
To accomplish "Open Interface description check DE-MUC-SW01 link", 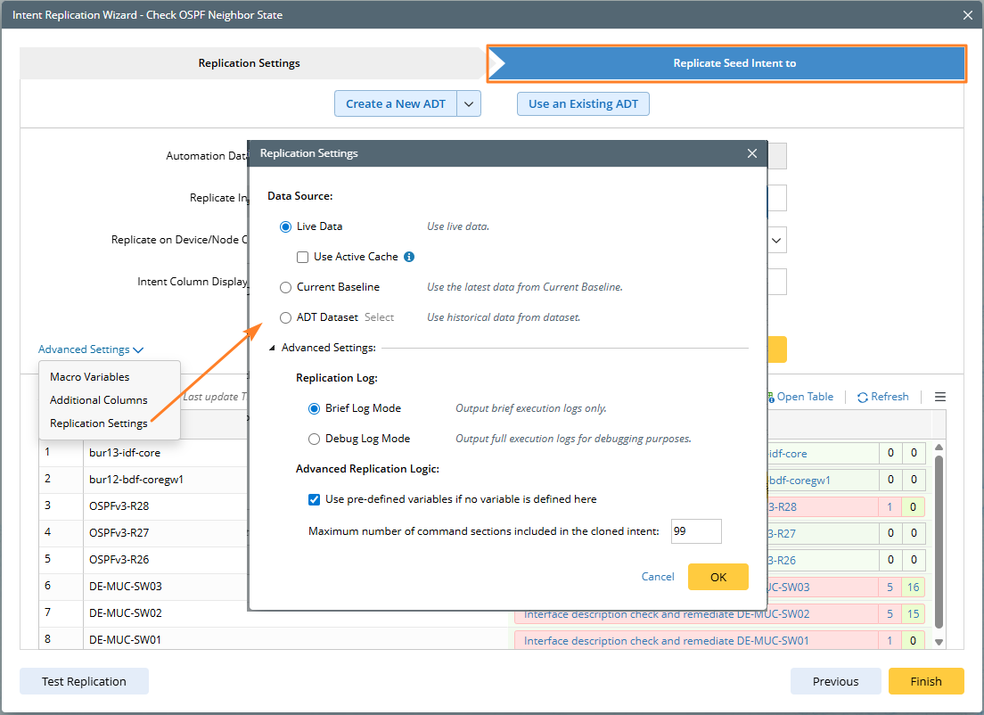I will click(667, 641).
